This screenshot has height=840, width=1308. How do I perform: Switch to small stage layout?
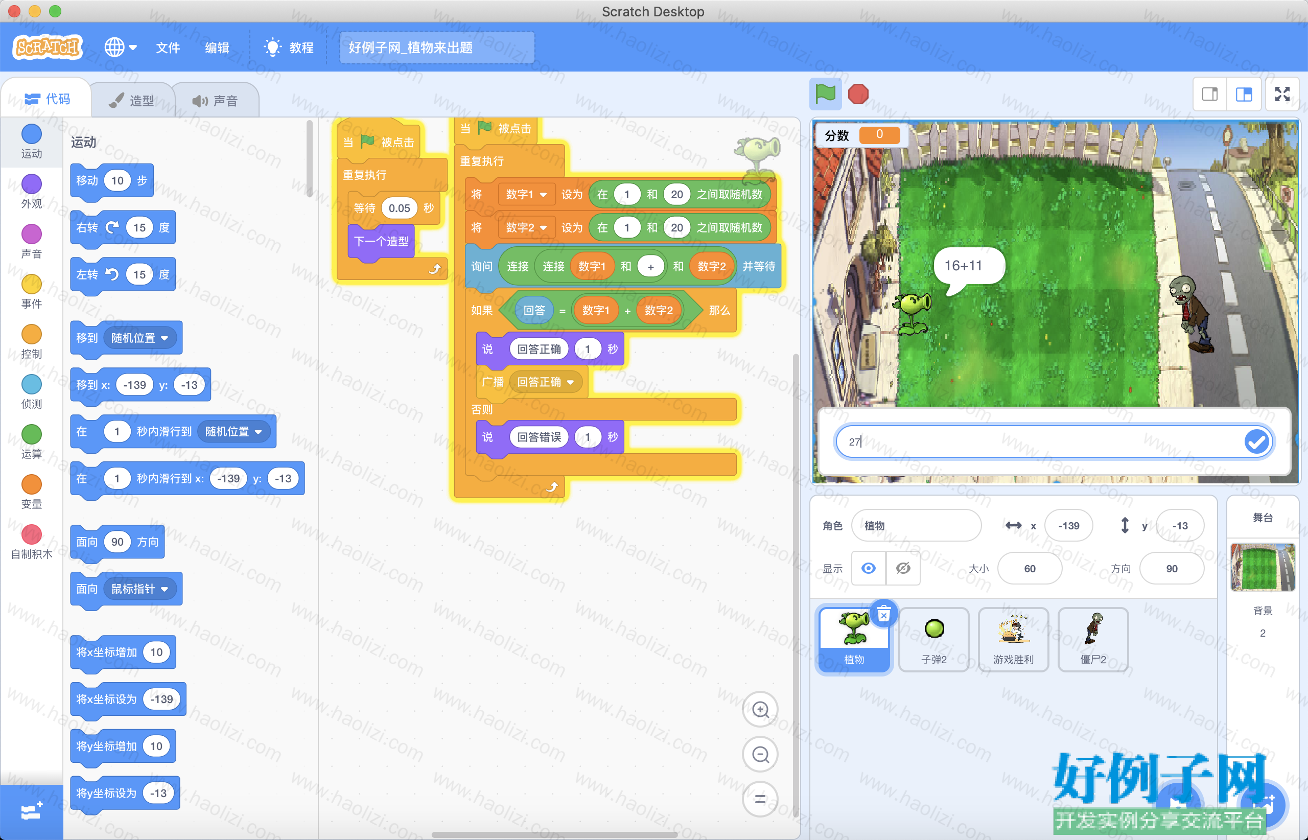1210,95
